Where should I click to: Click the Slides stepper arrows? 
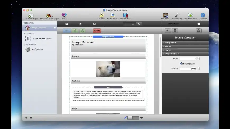[199, 59]
